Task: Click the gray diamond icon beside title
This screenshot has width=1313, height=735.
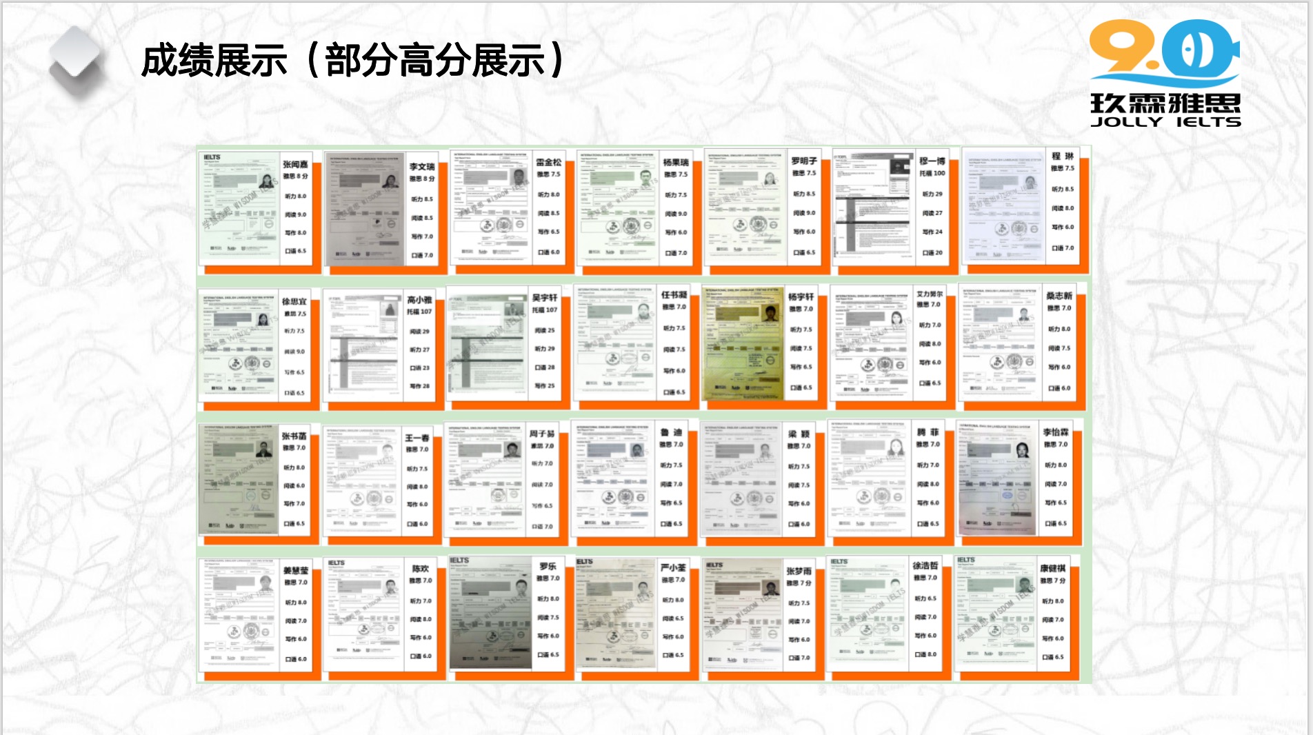Action: pos(77,61)
